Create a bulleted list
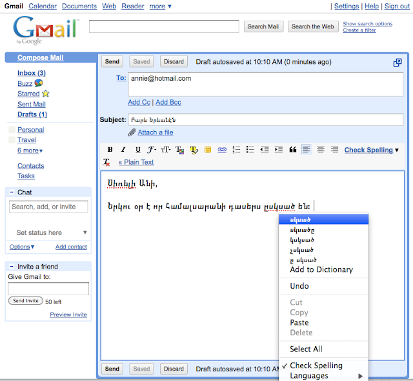Viewport: 413px width, 381px height. pyautogui.click(x=250, y=150)
